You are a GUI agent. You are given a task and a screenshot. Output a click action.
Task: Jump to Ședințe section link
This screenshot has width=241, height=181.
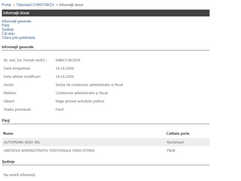[x=8, y=29]
